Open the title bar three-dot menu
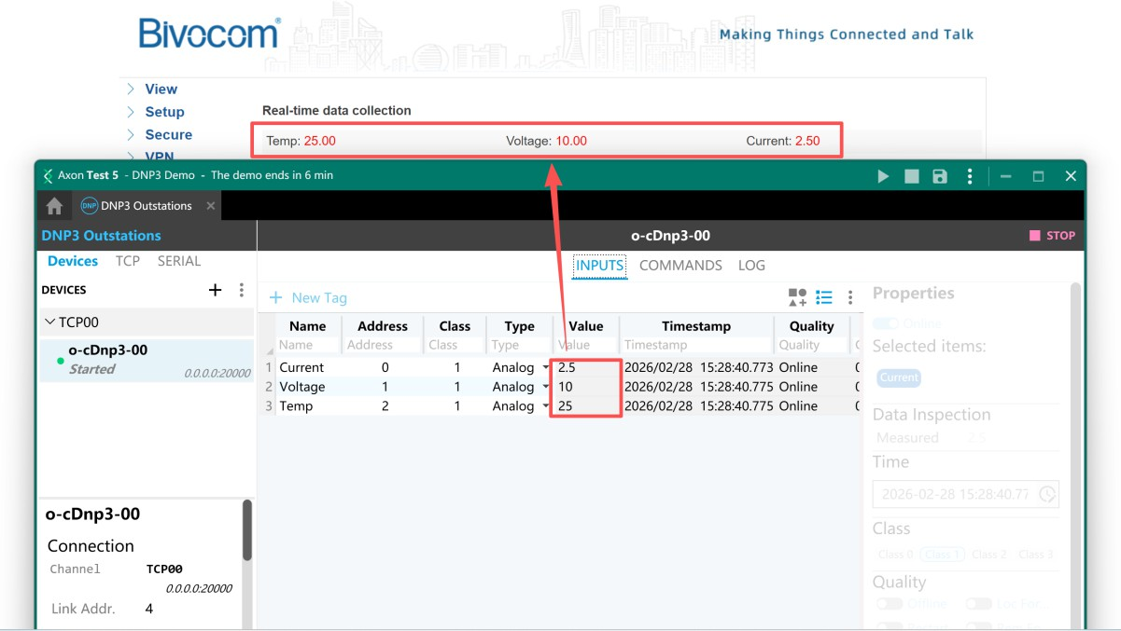This screenshot has width=1121, height=631. click(970, 176)
